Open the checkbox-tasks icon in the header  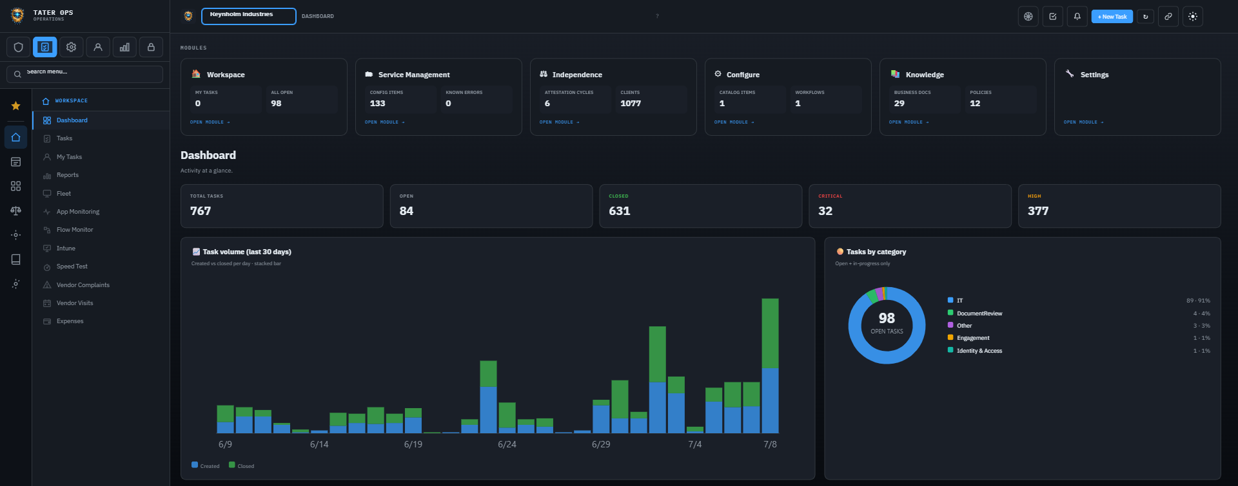1053,17
